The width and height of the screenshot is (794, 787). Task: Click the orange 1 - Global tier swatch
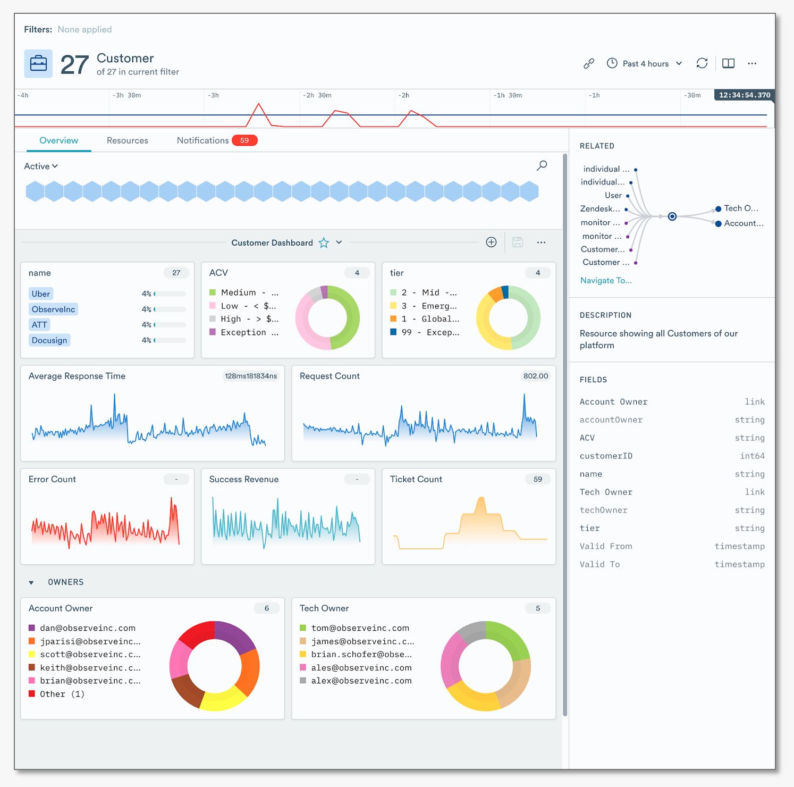pos(393,319)
